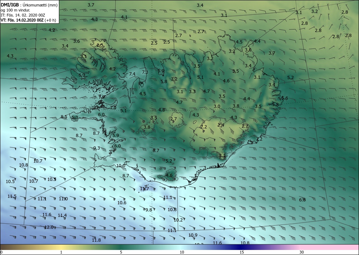Image resolution: width=359 pixels, height=255 pixels.
Task: Click the map value "11.7" off the south coast
Action: 144,189
